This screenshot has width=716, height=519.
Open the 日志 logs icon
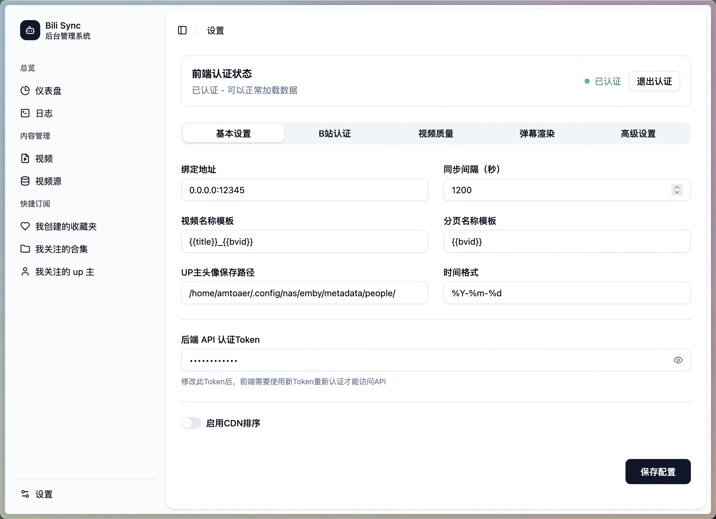click(25, 113)
